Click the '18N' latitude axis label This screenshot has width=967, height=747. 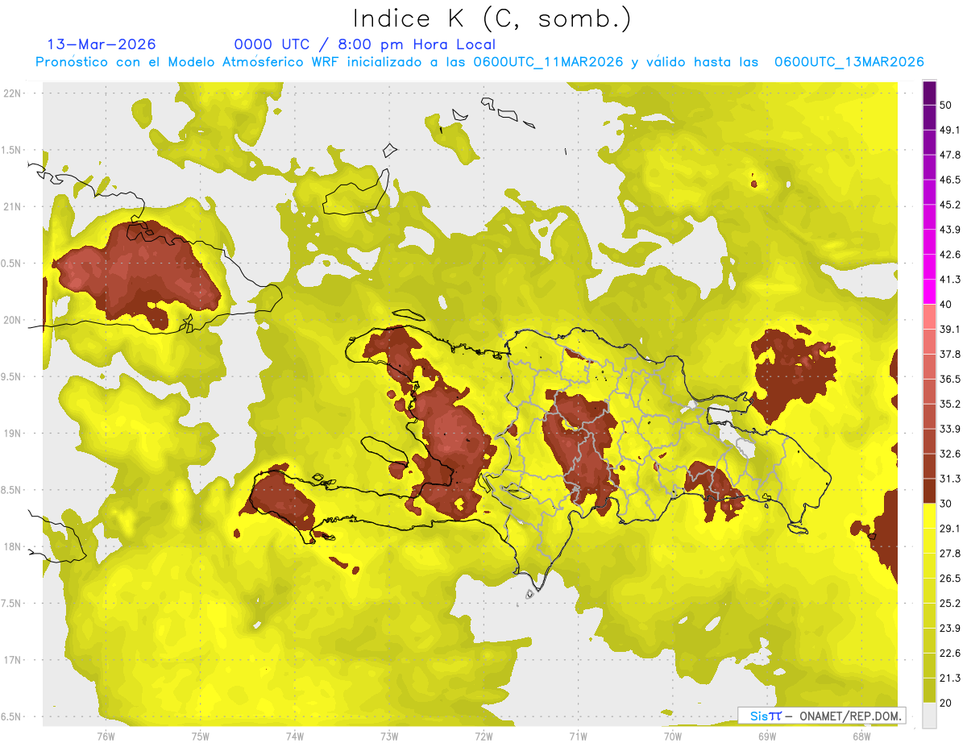coord(12,546)
